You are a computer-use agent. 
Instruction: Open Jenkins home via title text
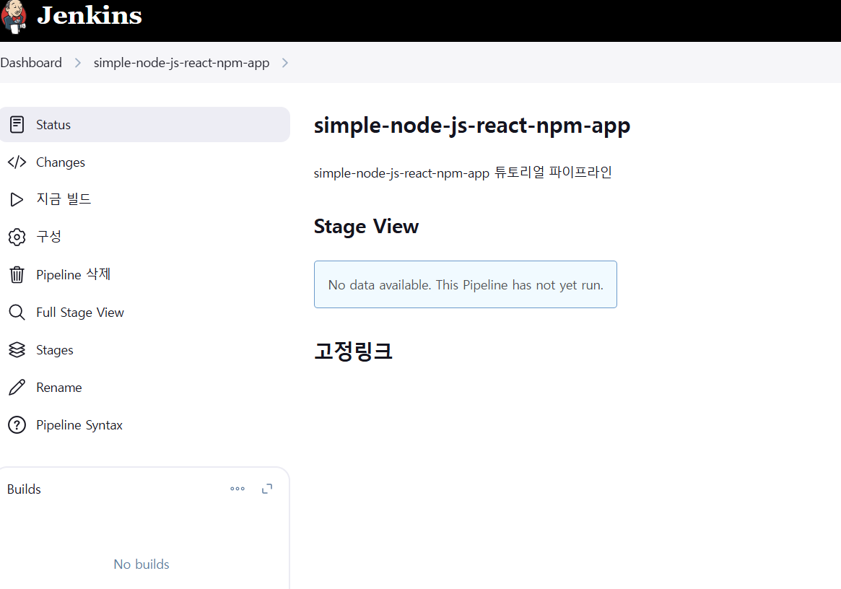coord(90,16)
